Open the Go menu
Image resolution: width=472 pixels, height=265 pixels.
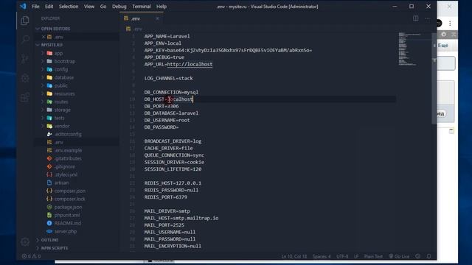103,7
